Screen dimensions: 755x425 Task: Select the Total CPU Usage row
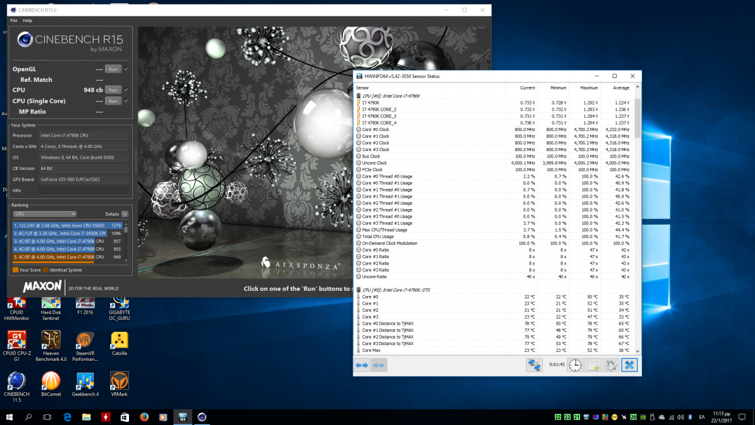493,236
